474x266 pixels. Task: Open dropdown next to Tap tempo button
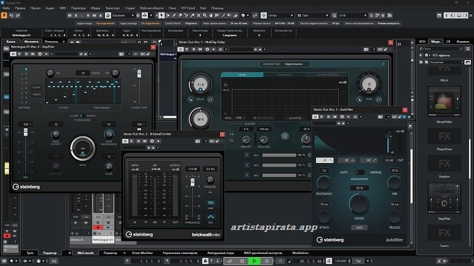(x=368, y=261)
